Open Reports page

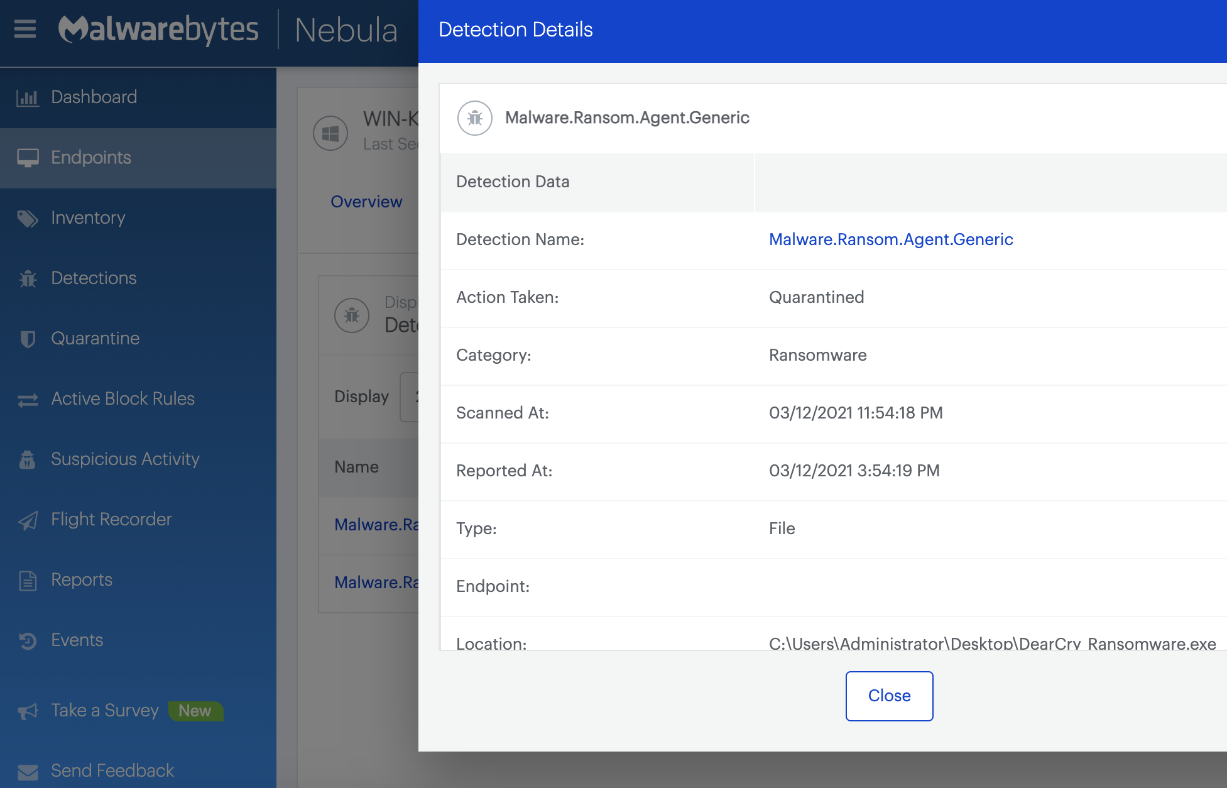(138, 580)
